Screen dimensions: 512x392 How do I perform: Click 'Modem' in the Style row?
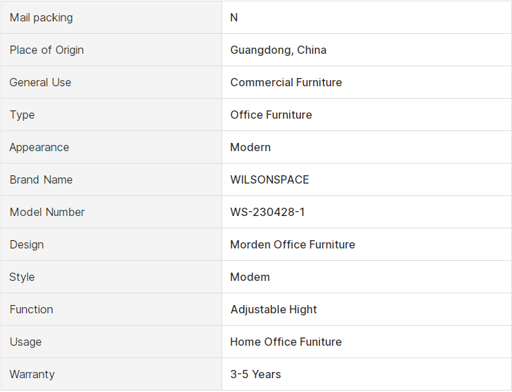click(250, 277)
